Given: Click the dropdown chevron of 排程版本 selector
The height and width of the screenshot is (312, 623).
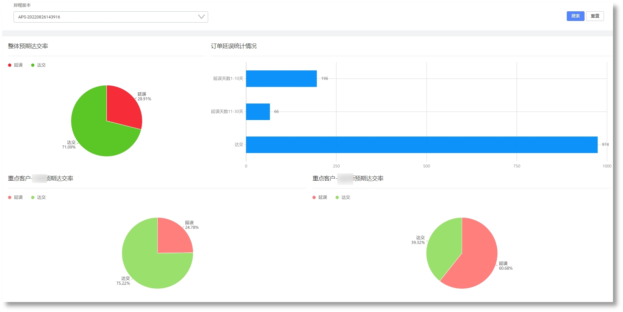Looking at the screenshot, I should pyautogui.click(x=201, y=17).
